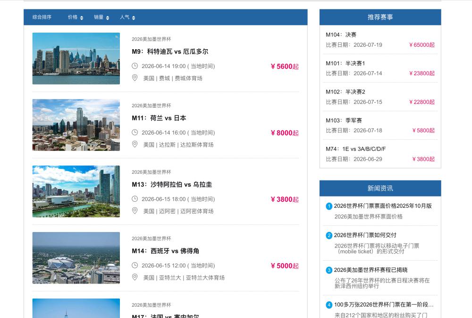472x318 pixels.
Task: Select the 综合排序 default sorting tab
Action: [42, 17]
